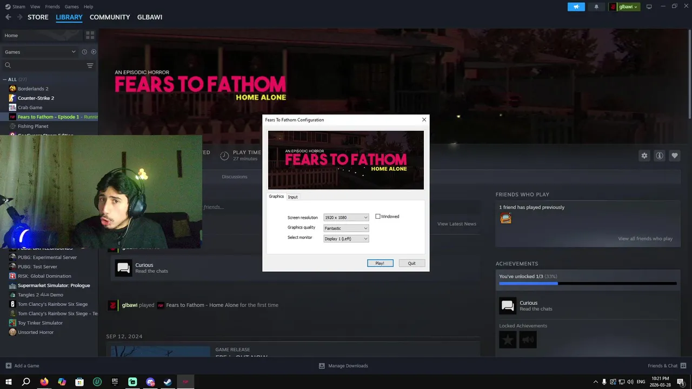Select Fishing Planet in library
This screenshot has width=692, height=389.
coord(33,126)
